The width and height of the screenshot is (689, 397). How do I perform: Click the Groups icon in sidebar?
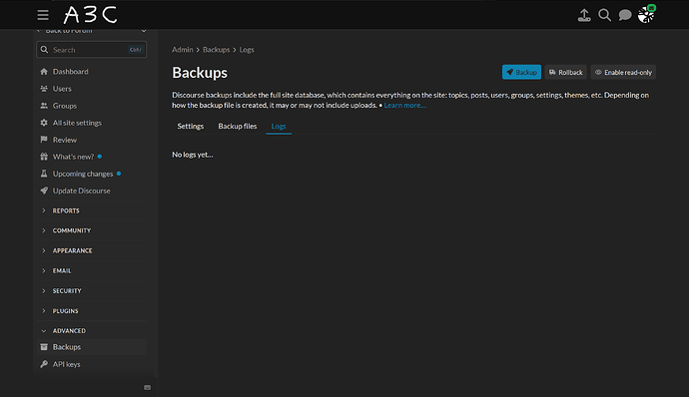coord(44,106)
